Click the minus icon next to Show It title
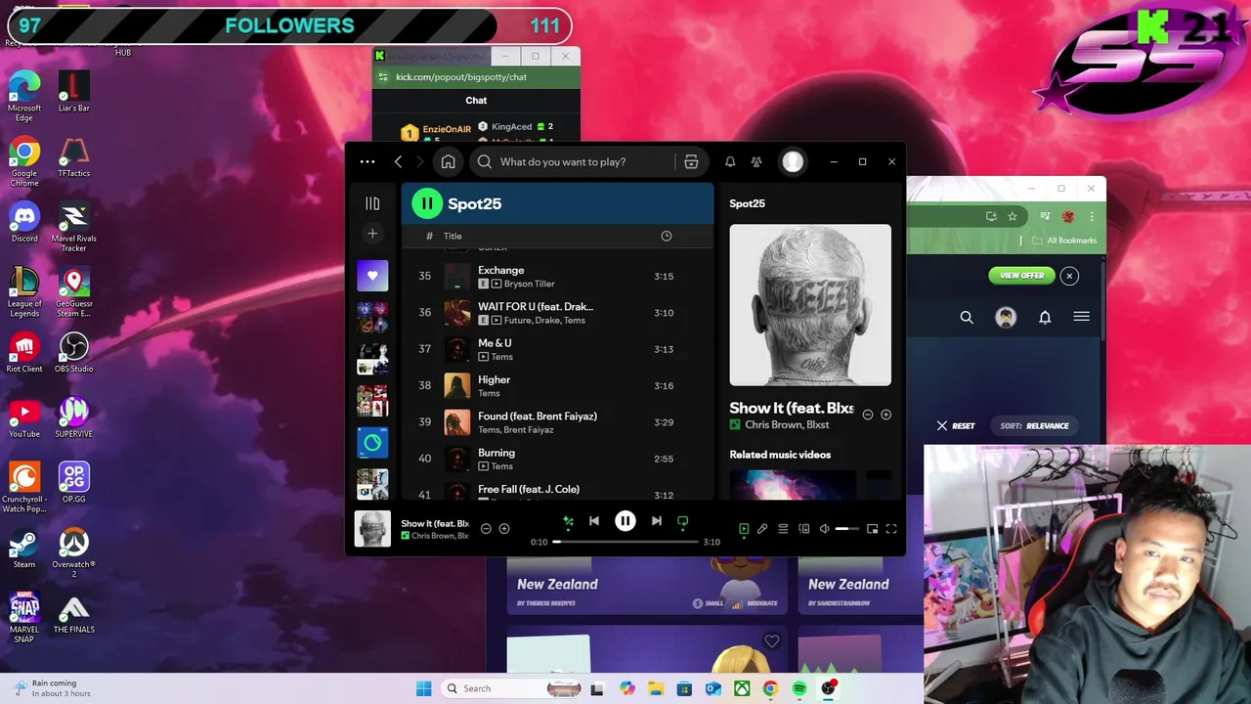 pos(868,415)
